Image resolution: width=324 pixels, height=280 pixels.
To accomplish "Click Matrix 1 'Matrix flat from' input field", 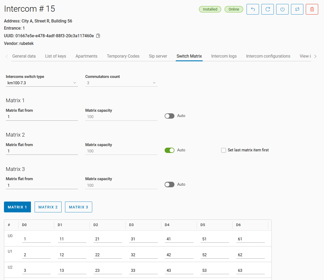I will pos(42,117).
